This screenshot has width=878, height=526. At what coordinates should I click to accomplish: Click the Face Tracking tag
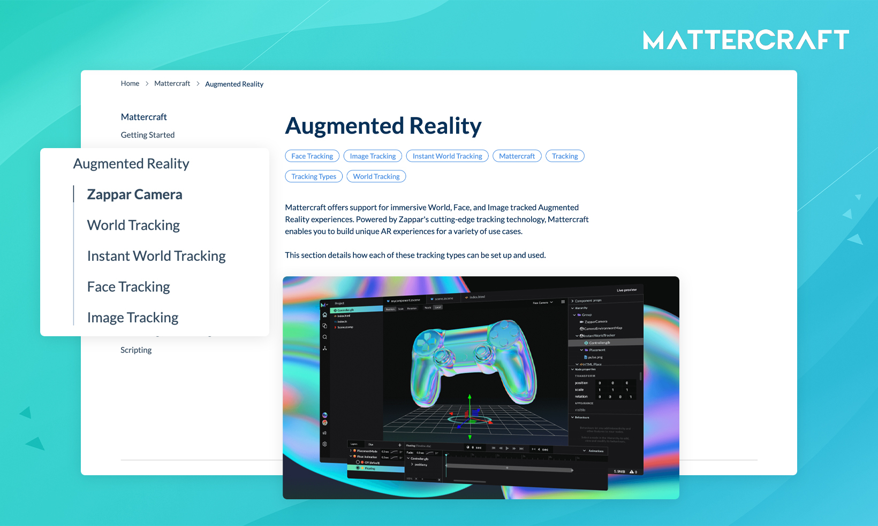click(312, 156)
